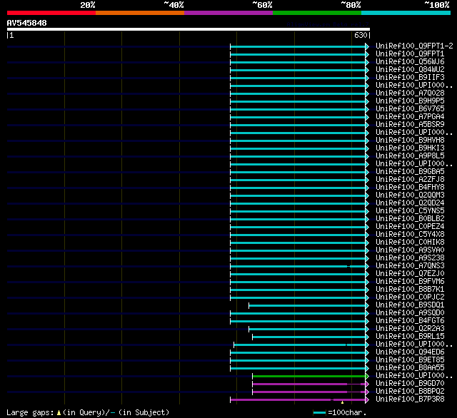
Task: Select the UniRef100_Q2QD24 label
Action: 410,203
